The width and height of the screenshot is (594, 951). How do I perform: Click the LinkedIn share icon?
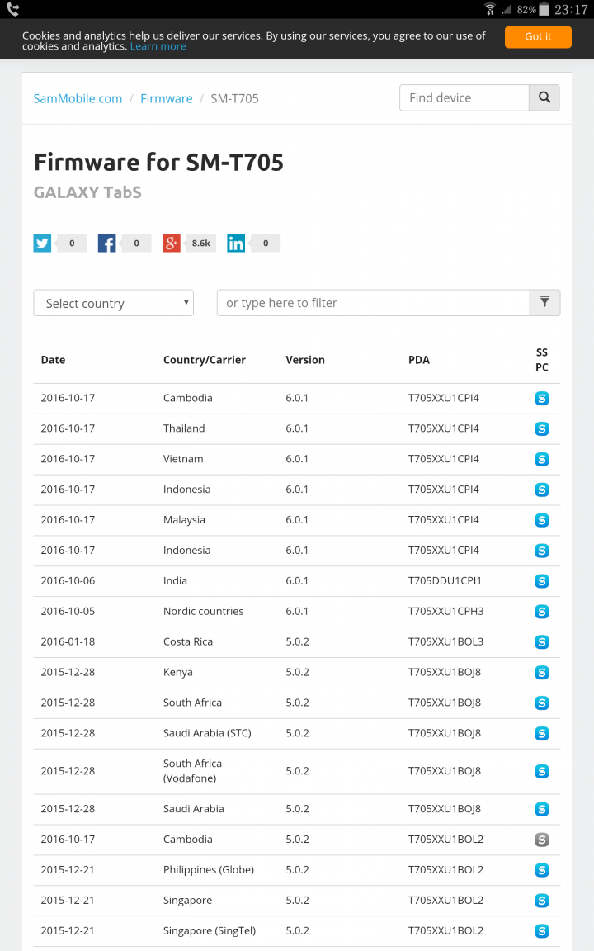coord(236,244)
